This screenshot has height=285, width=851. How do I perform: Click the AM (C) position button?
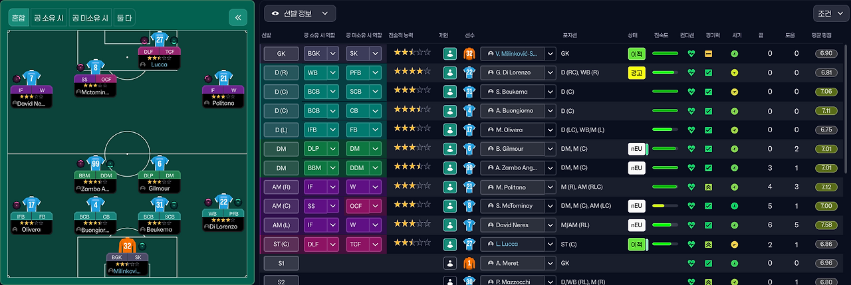(x=280, y=207)
